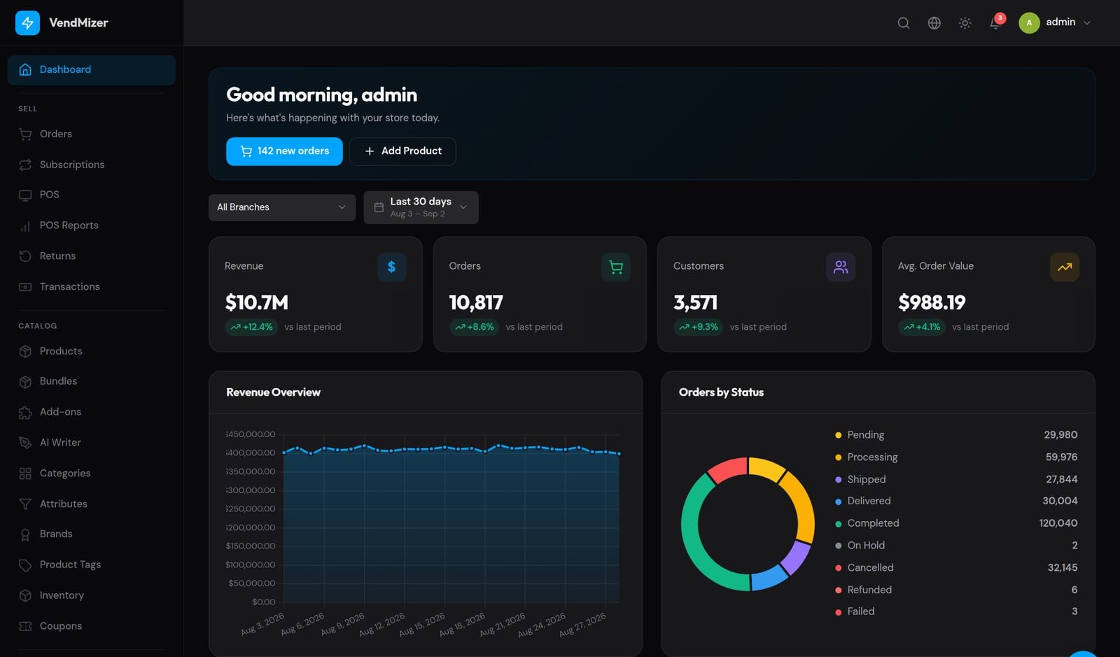Click the Aug 3, 2026 axis label
Image resolution: width=1120 pixels, height=657 pixels.
click(x=262, y=623)
